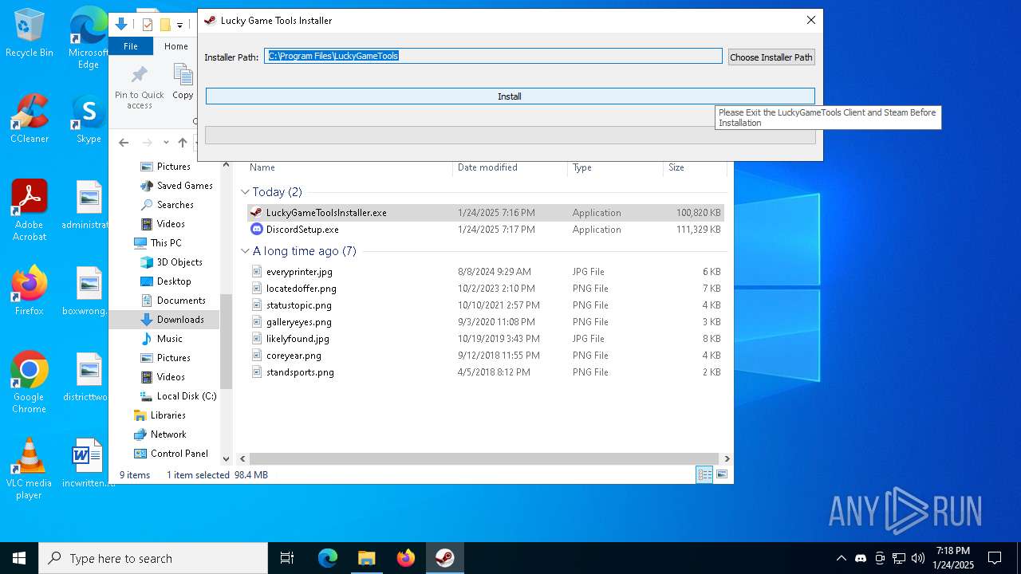Screen dimensions: 1021x574
Task: Click the Install button in the installer
Action: (510, 96)
